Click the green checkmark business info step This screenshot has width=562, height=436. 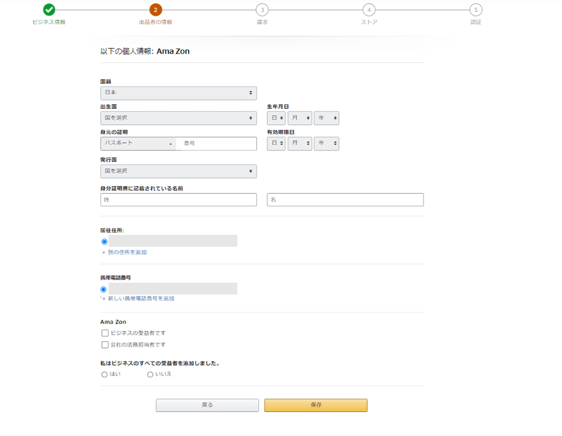click(x=49, y=9)
